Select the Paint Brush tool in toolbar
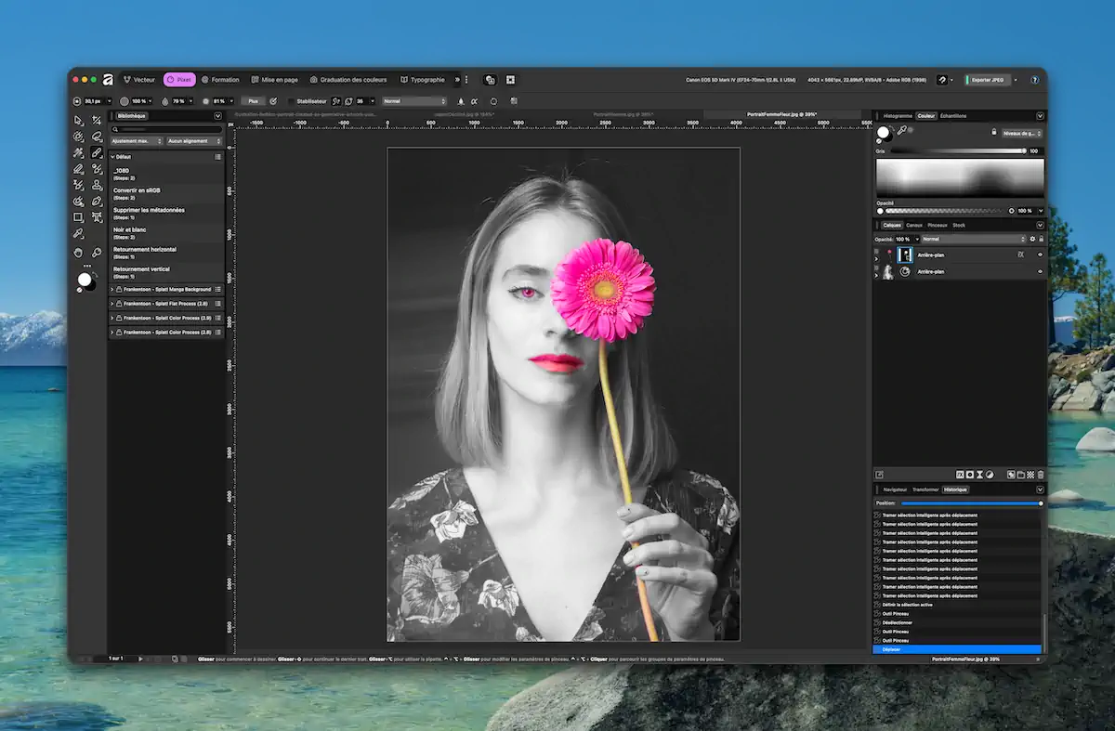This screenshot has width=1115, height=731. click(97, 152)
